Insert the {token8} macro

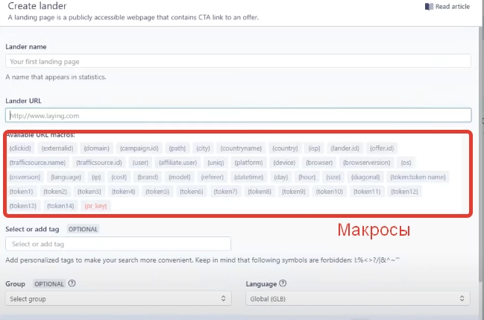click(x=260, y=192)
